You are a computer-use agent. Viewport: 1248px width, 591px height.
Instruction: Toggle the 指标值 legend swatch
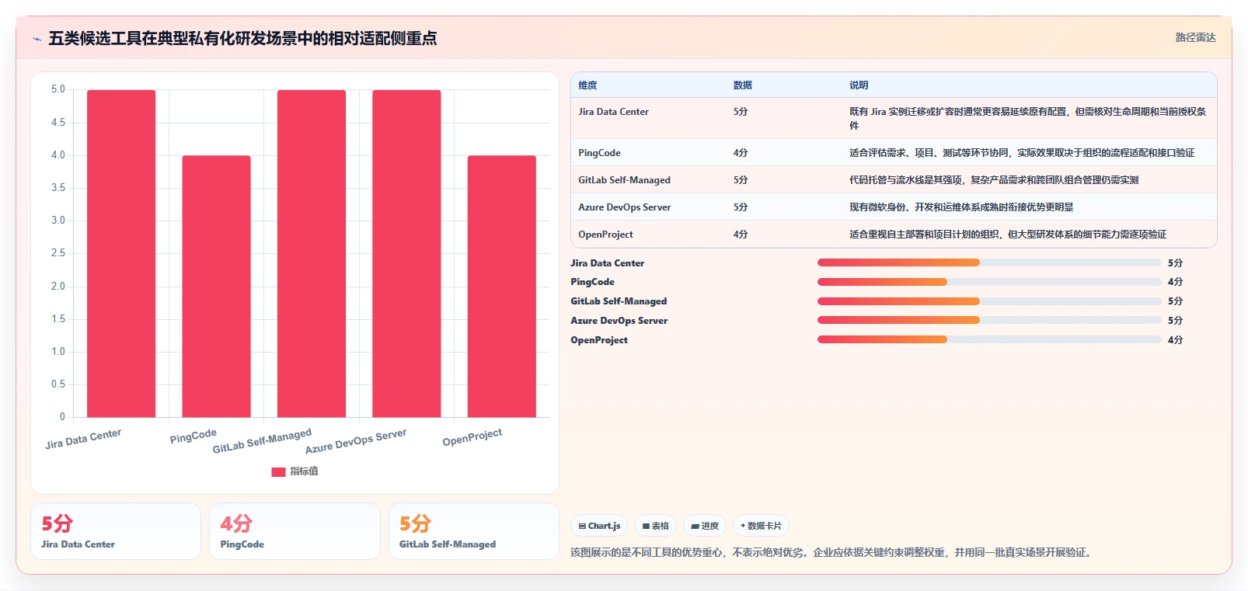(x=278, y=471)
